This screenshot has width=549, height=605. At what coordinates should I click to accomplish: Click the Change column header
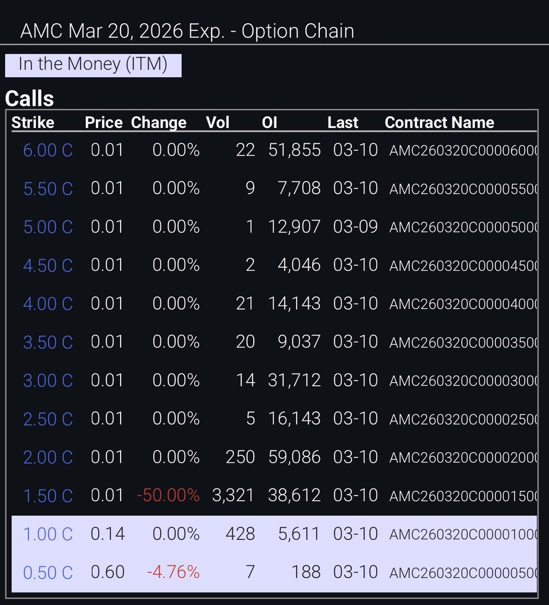158,123
